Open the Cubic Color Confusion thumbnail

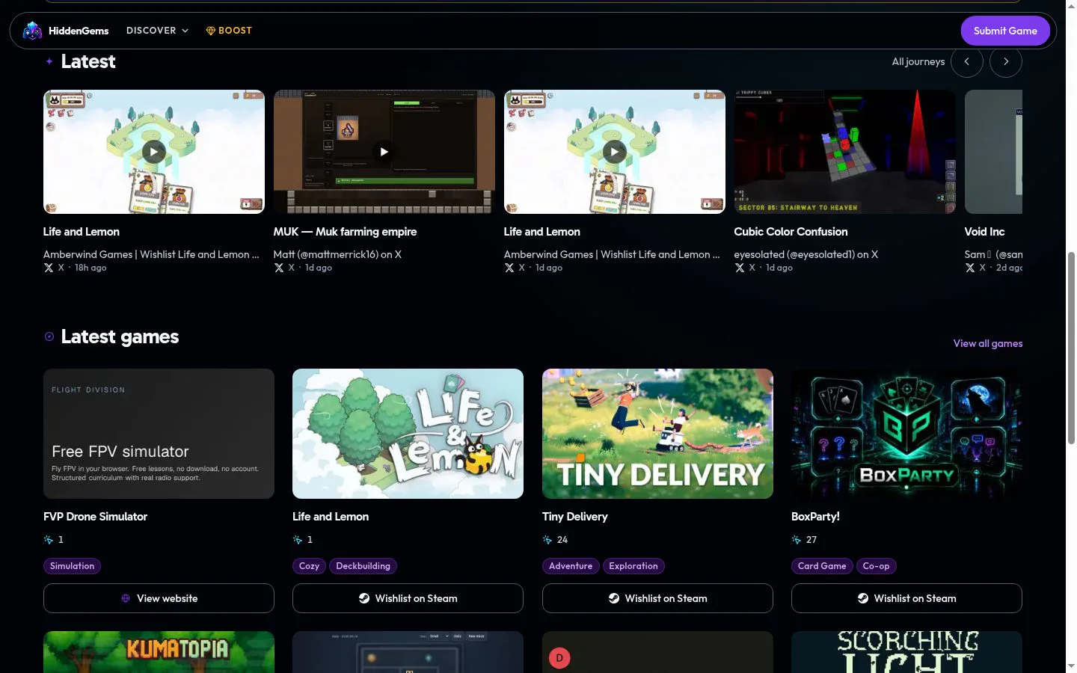click(x=844, y=152)
